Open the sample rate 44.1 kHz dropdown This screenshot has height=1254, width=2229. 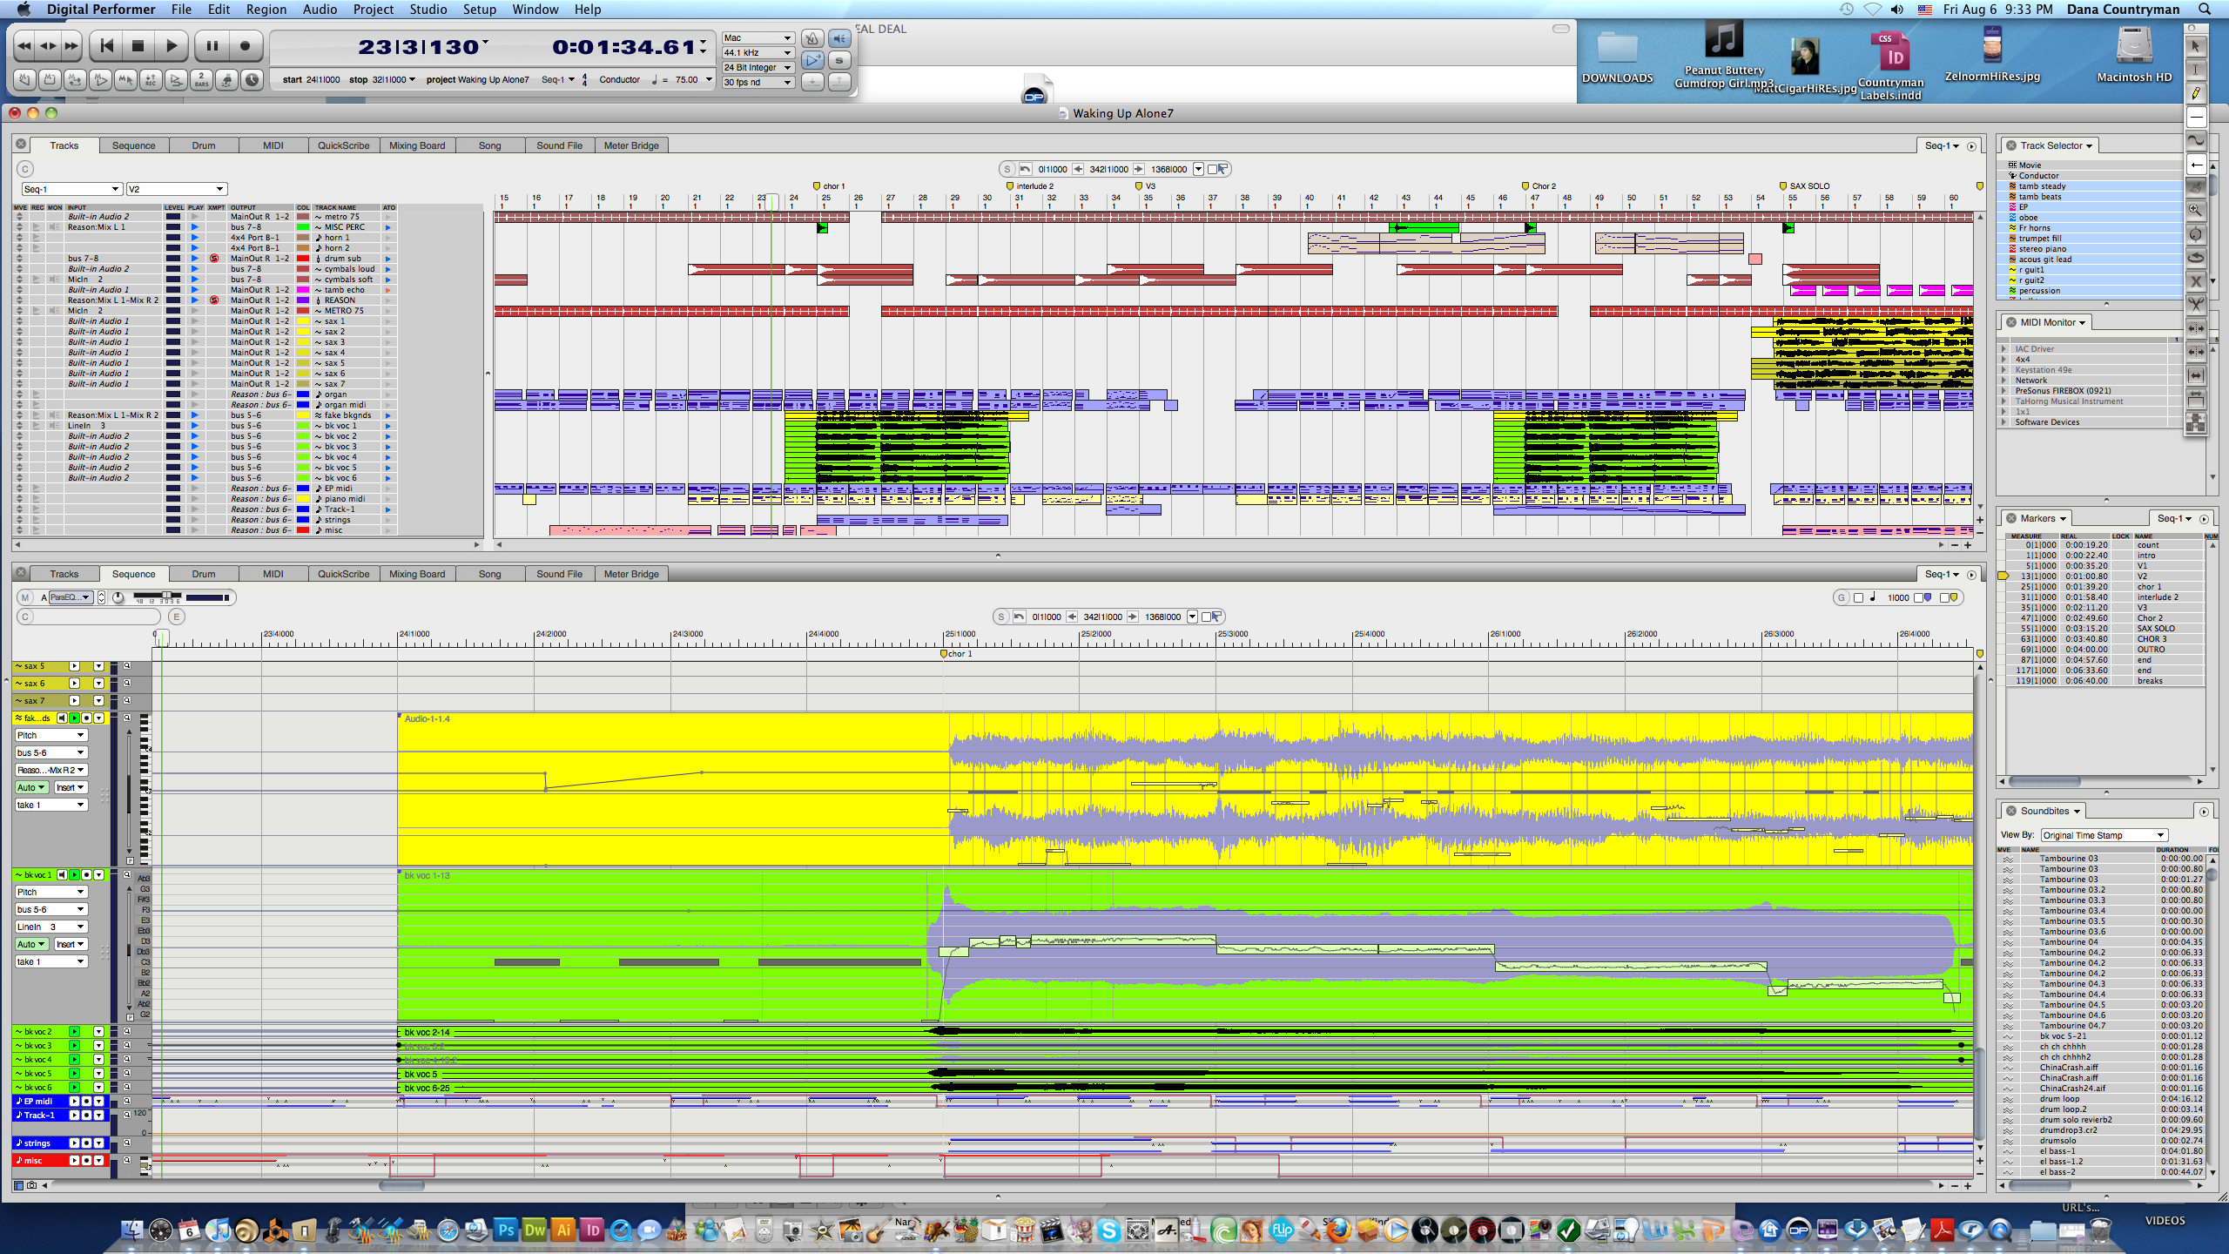(x=758, y=53)
